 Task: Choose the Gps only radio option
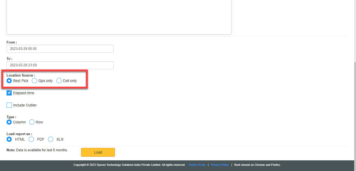(34, 81)
